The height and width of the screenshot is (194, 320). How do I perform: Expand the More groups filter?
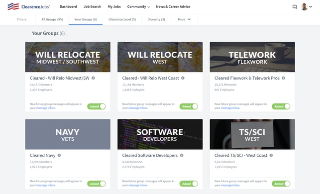[184, 19]
